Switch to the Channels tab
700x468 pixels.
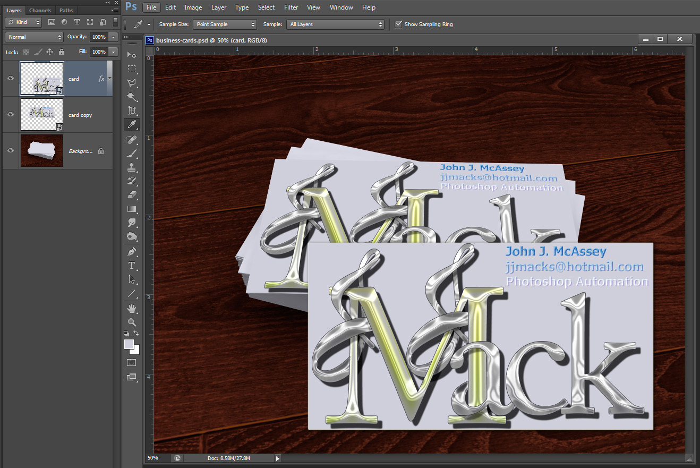[40, 10]
